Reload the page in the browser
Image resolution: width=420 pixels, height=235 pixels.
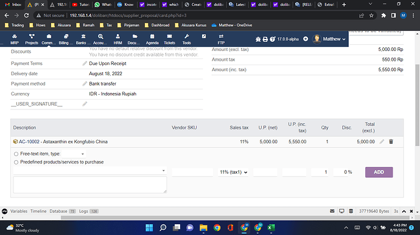26,16
